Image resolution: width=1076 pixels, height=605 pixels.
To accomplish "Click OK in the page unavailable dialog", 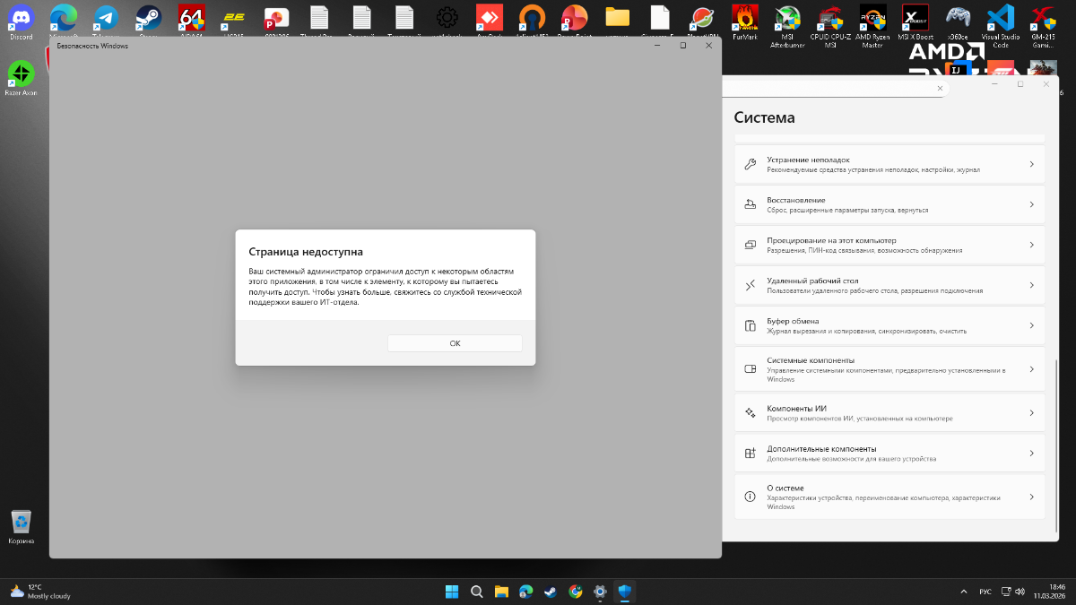I will click(455, 343).
